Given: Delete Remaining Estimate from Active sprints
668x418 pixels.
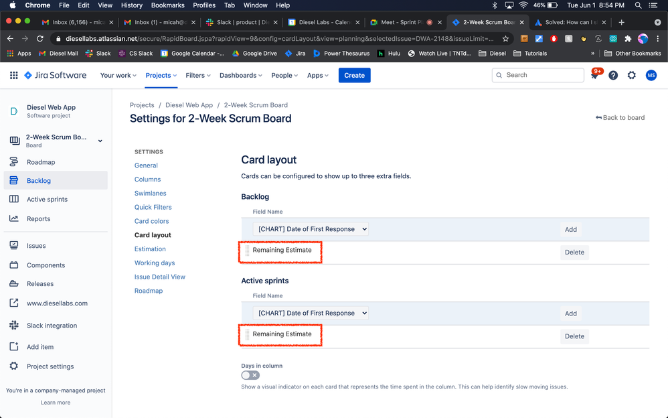Looking at the screenshot, I should [574, 336].
